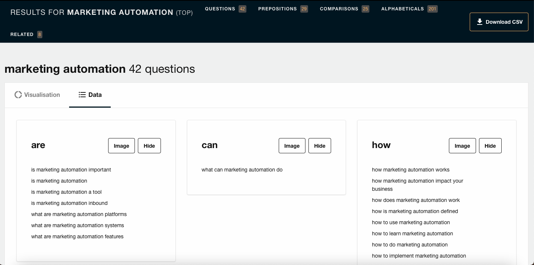Click 'is marketing automation inbound'
The height and width of the screenshot is (265, 534).
[69, 203]
